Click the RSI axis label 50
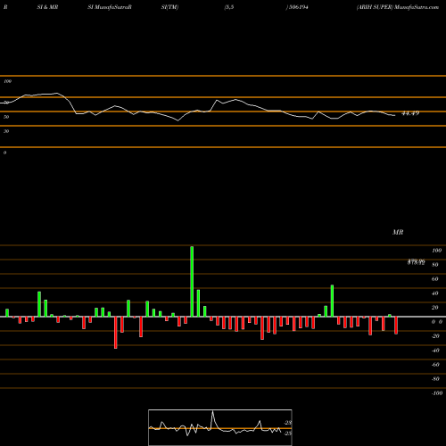 pos(6,117)
